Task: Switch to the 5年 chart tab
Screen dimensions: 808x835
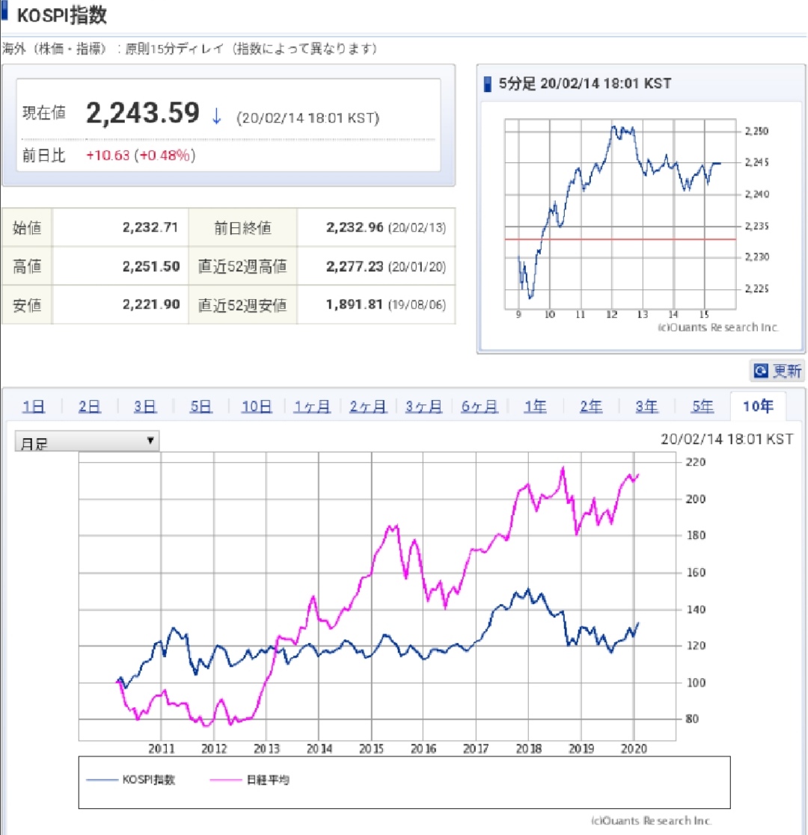Action: coord(703,407)
